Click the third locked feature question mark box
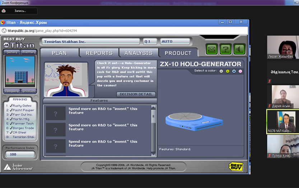 tap(56, 146)
